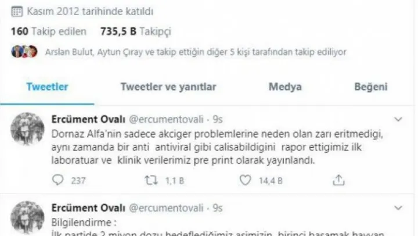The width and height of the screenshot is (418, 236).
Task: Click the share icon on the first tweet
Action: coord(338,180)
